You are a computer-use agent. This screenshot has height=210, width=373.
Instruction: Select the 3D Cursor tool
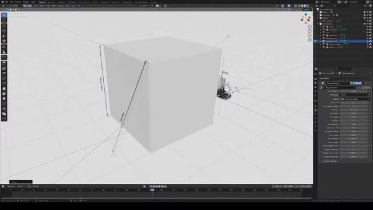(4, 20)
